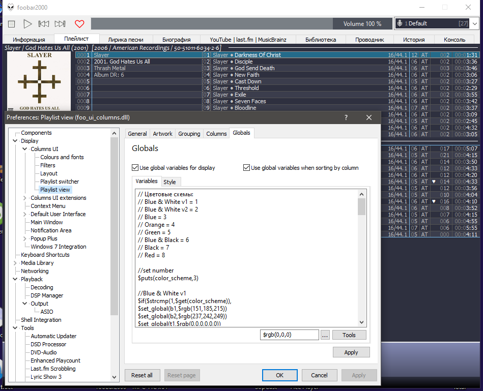Click the Tools button
483x391 pixels.
coord(349,335)
